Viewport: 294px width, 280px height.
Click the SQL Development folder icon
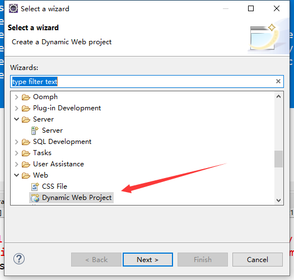coord(26,142)
